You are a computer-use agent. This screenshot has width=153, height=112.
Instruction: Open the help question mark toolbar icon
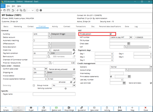point(41,10)
